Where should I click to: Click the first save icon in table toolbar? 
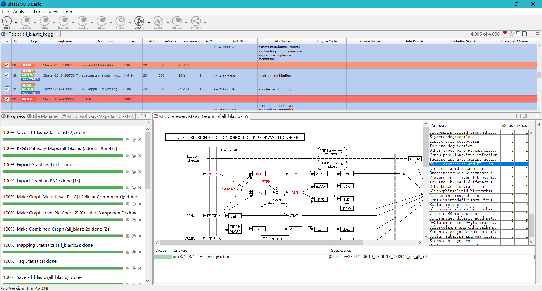tap(518, 34)
